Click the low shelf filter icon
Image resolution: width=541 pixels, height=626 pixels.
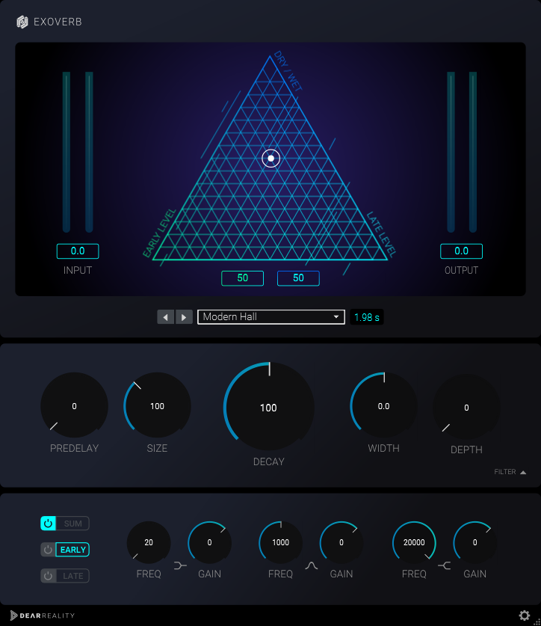(179, 566)
